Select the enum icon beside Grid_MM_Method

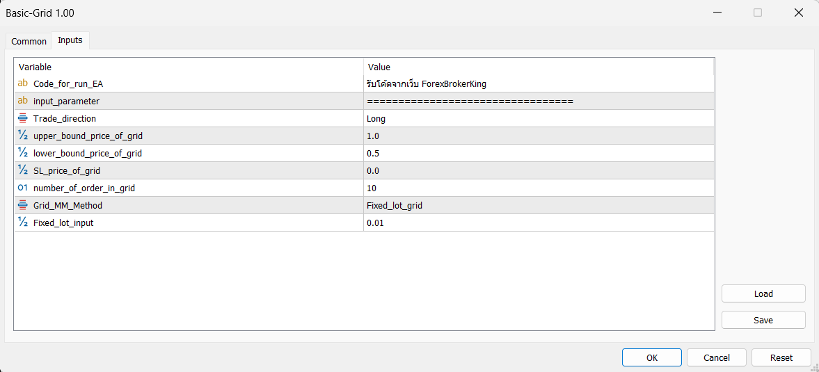click(x=22, y=206)
